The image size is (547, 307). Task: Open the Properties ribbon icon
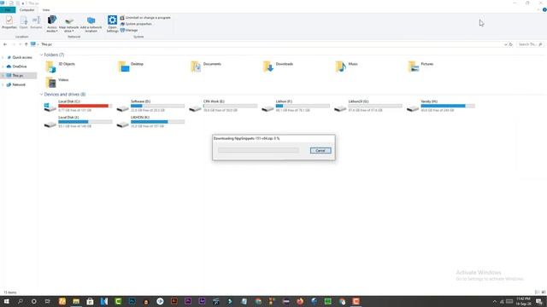[9, 23]
